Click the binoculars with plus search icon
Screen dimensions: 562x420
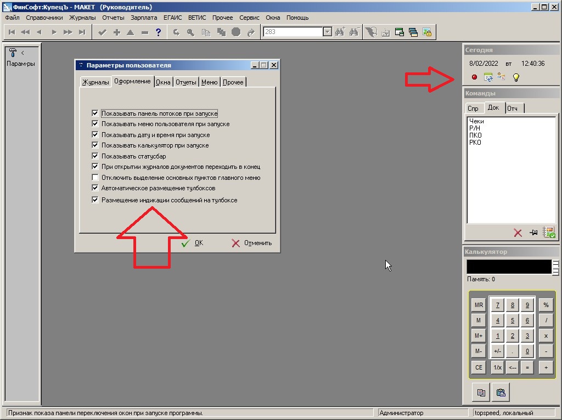coord(340,32)
